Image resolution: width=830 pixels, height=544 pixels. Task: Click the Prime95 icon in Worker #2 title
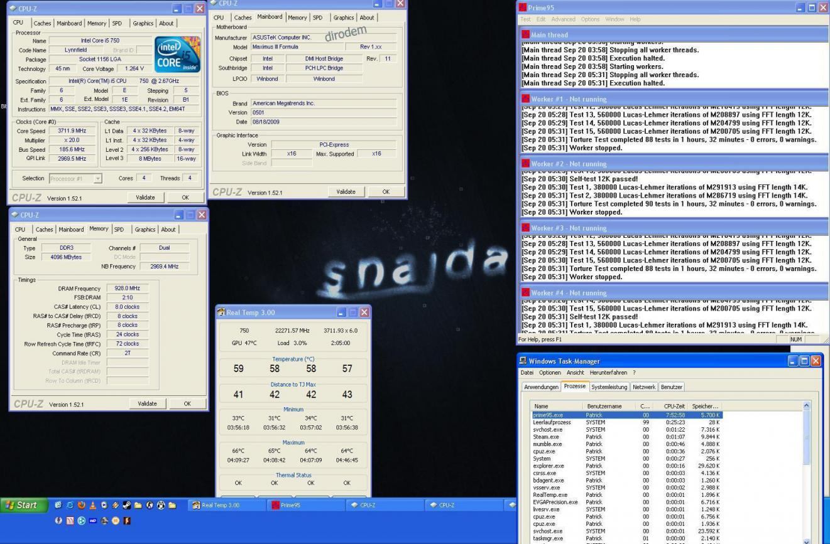coord(525,164)
